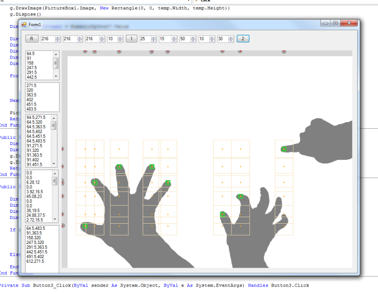
Task: Click scrollbar thumb of the 64.5 list
Action: click(56, 63)
